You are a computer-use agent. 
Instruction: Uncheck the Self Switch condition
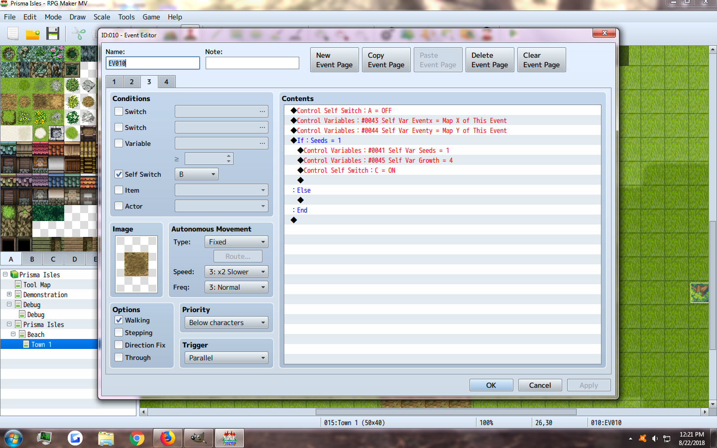click(119, 174)
